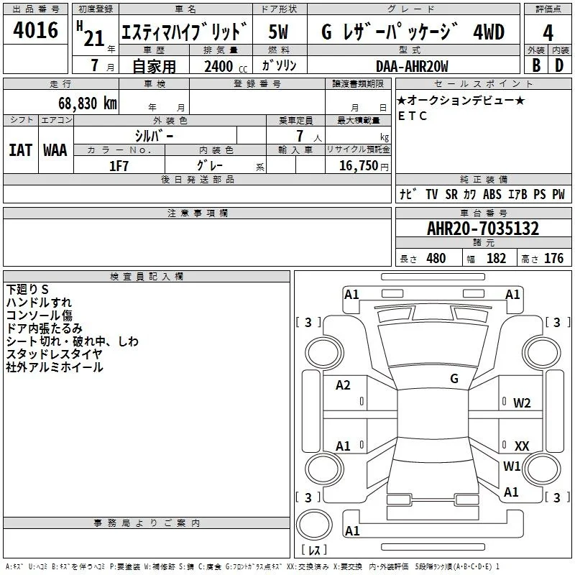Click the rear-right tire circle on diagram
Image resolution: width=575 pixels, height=575 pixels.
pyautogui.click(x=542, y=469)
